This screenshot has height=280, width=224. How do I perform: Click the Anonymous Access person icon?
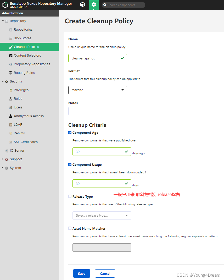[11, 116]
